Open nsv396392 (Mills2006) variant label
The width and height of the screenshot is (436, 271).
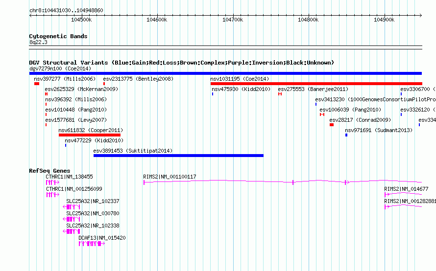(76, 99)
